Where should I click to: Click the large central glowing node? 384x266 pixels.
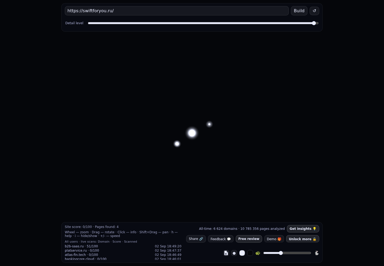click(x=192, y=133)
